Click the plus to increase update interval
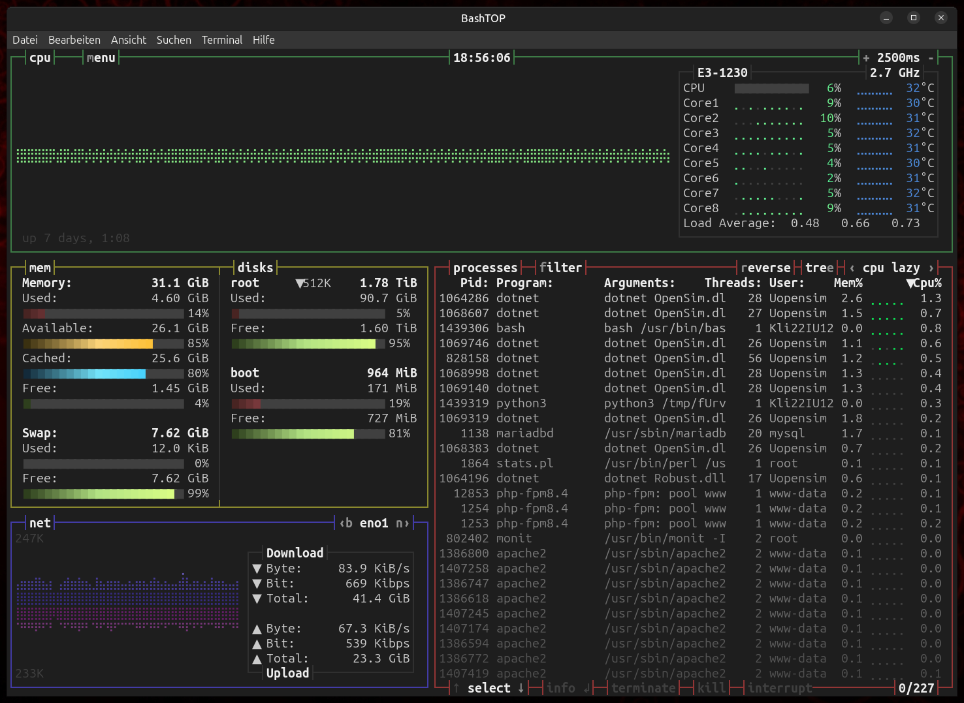The width and height of the screenshot is (964, 703). (866, 58)
